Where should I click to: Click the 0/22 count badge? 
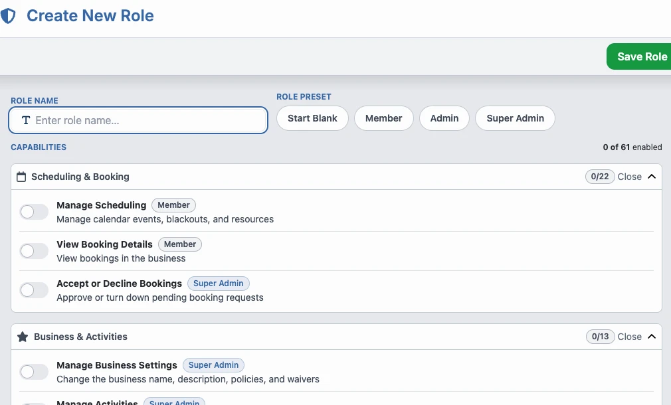(600, 177)
